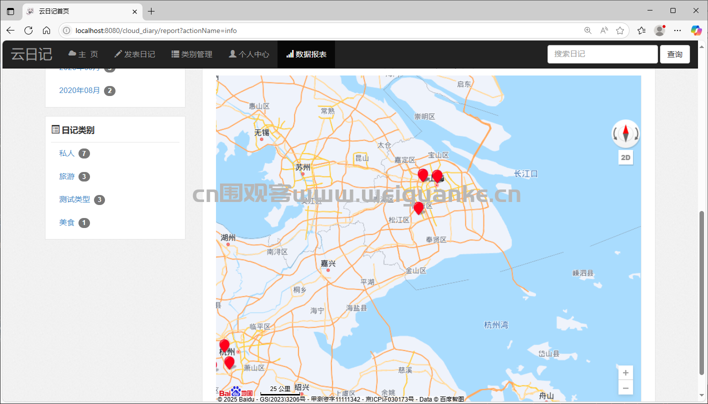
Task: Open a new browser tab
Action: [151, 11]
